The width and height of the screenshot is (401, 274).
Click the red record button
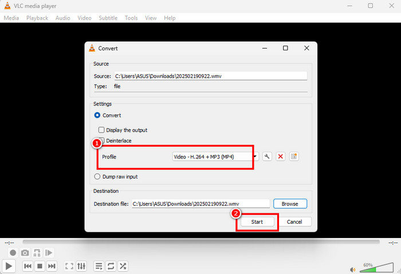pos(13,253)
